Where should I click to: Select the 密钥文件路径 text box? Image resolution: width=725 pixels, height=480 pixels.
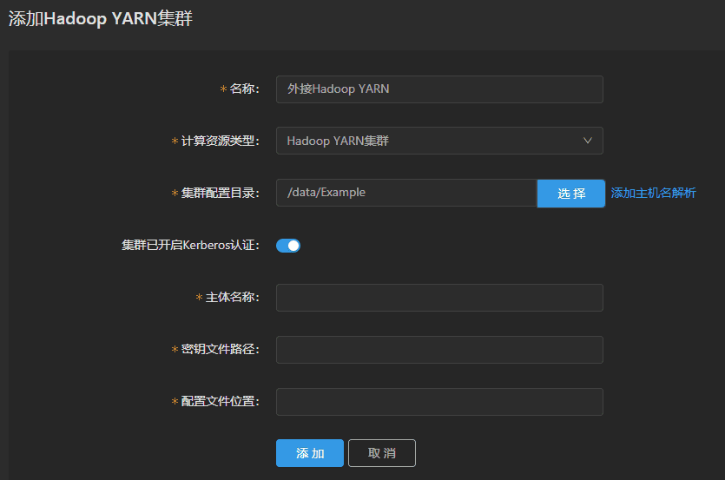pos(438,350)
